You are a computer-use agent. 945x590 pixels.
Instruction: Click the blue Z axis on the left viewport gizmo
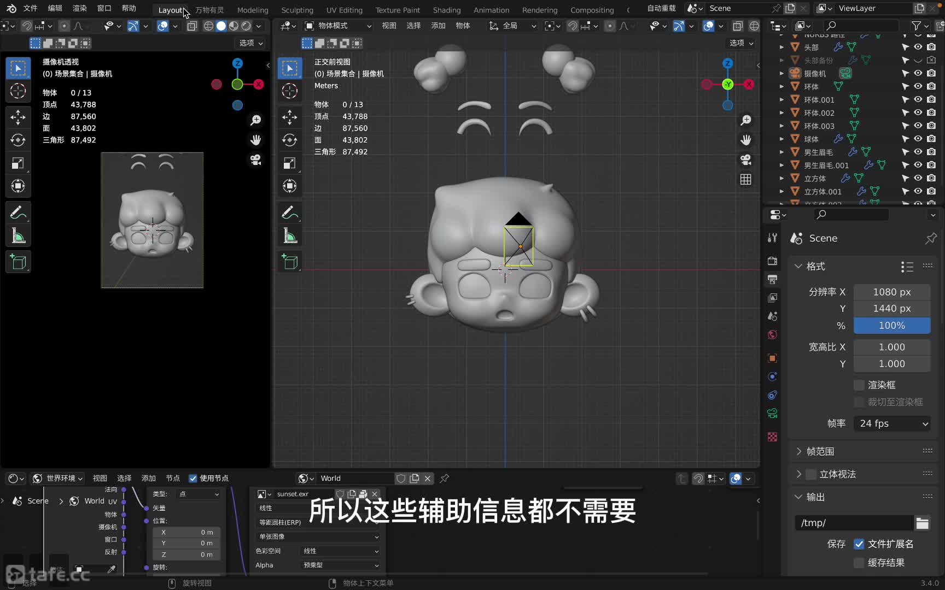pos(237,63)
